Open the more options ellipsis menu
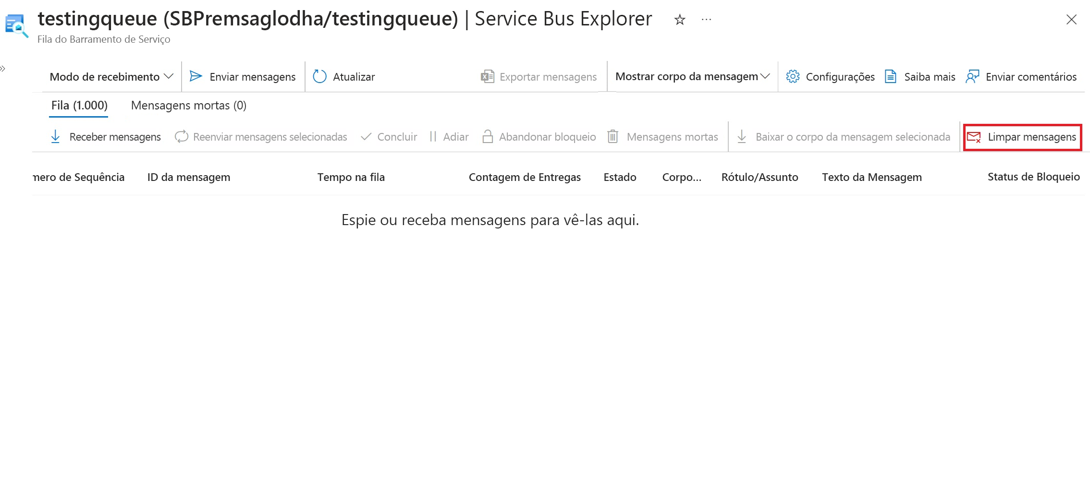This screenshot has height=479, width=1090. point(706,20)
